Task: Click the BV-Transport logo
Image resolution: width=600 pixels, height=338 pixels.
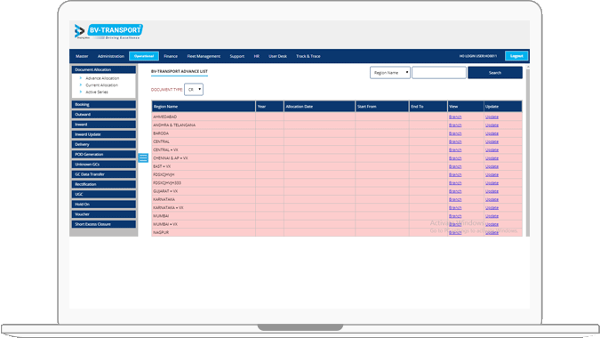Action: tap(108, 31)
